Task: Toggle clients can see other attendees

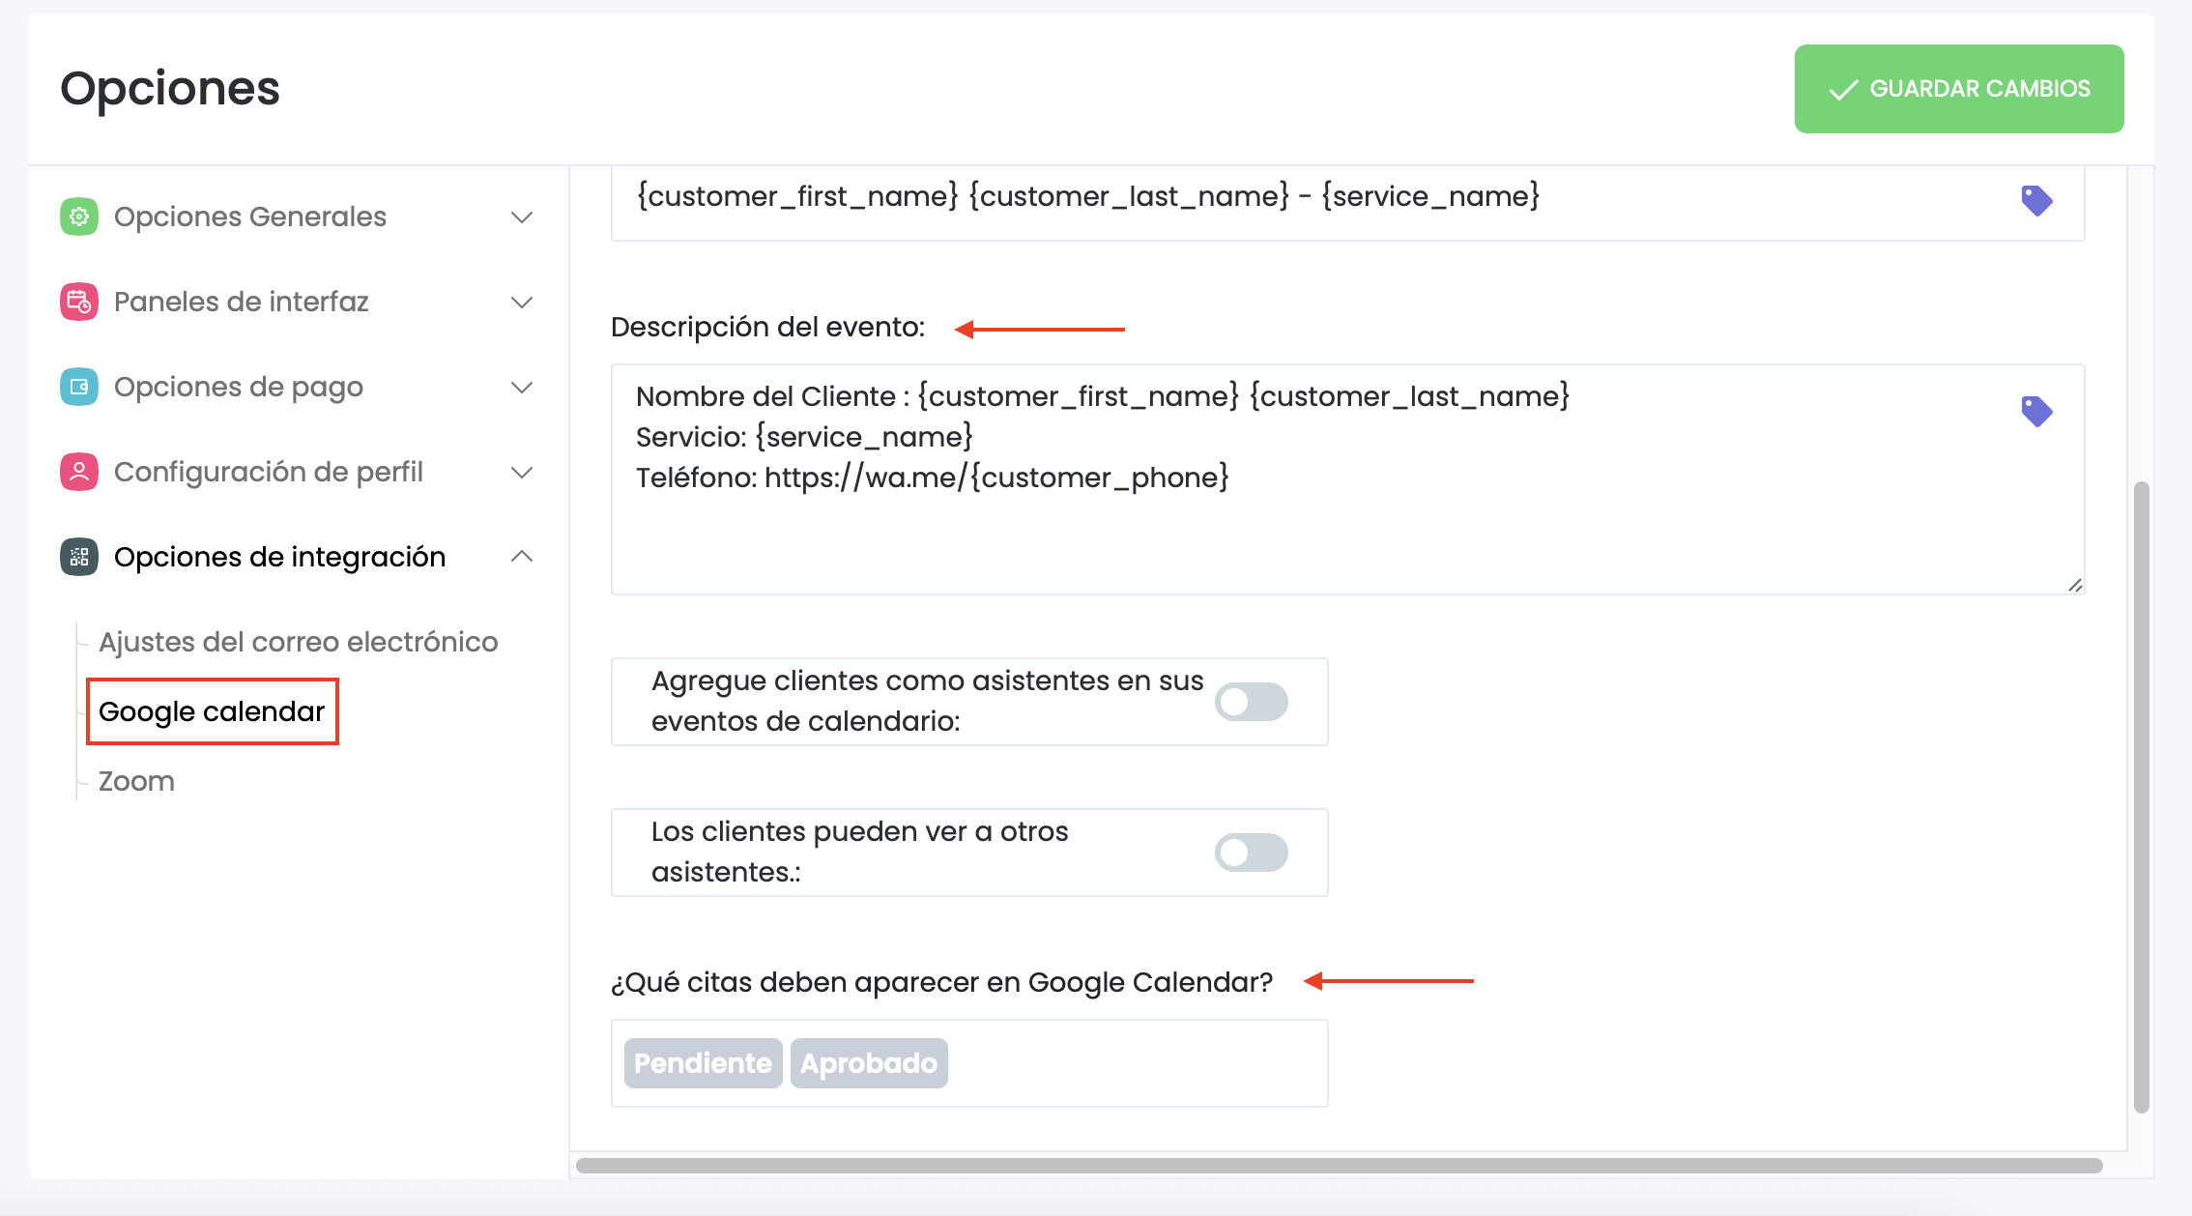Action: click(x=1251, y=853)
